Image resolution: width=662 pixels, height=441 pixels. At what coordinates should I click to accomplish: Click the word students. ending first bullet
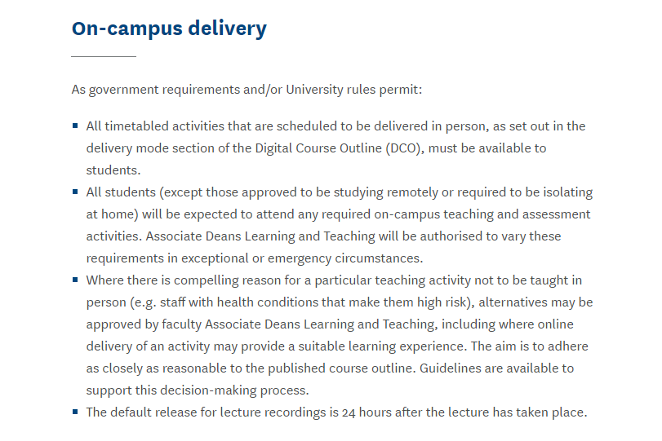click(x=113, y=170)
